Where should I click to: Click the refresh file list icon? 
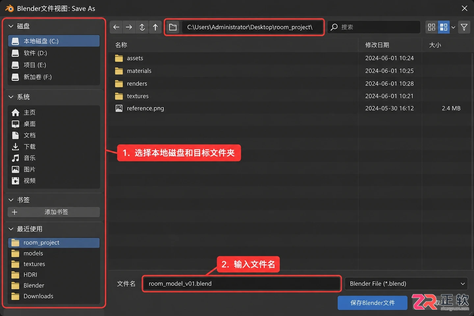[142, 27]
